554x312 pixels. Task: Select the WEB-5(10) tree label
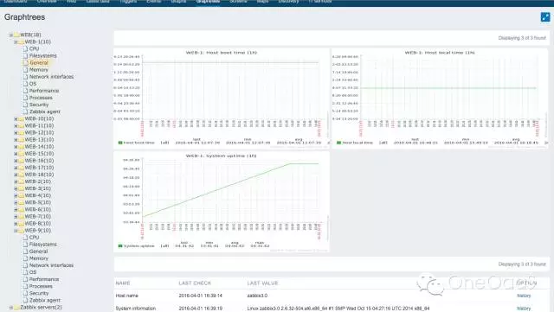38,202
